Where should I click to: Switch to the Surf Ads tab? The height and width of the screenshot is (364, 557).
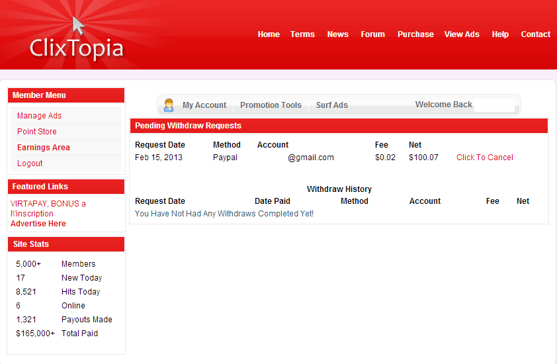[332, 105]
